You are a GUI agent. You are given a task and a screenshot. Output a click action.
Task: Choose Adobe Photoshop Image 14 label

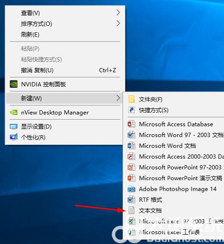[x=178, y=189]
